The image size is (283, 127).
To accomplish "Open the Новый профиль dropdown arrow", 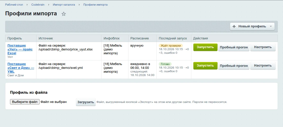I will pos(271,26).
